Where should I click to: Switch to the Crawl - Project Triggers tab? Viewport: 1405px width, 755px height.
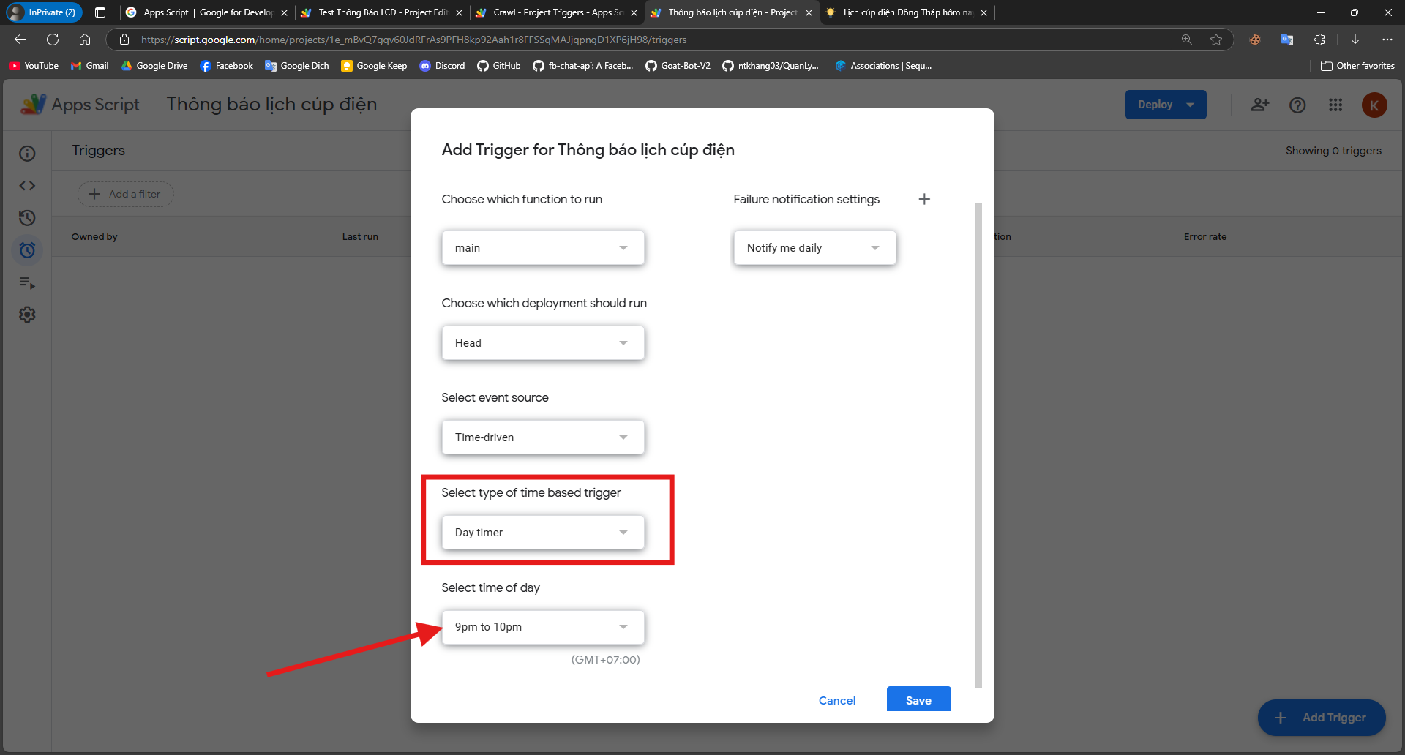pyautogui.click(x=556, y=12)
